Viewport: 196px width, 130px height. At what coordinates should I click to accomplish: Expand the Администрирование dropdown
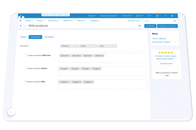[109, 16]
